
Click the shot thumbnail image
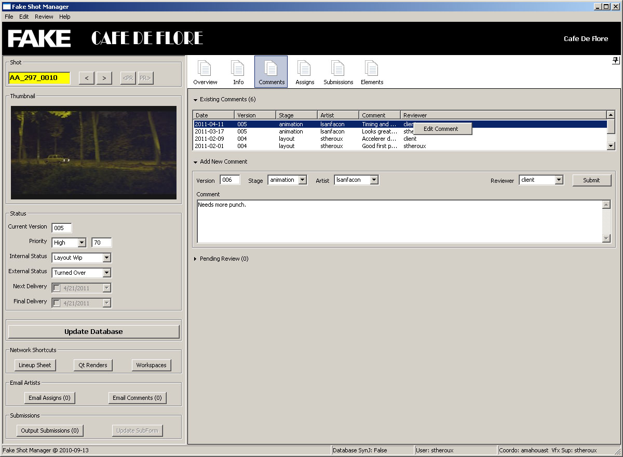93,153
